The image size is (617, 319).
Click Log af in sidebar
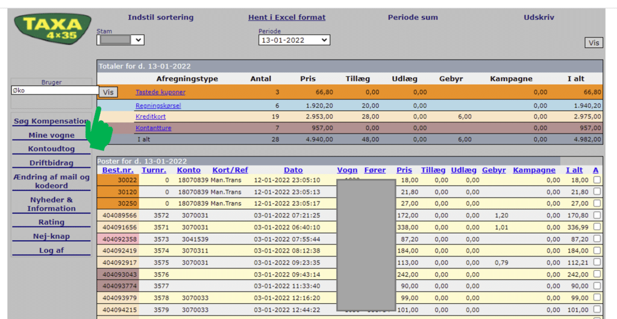(51, 250)
